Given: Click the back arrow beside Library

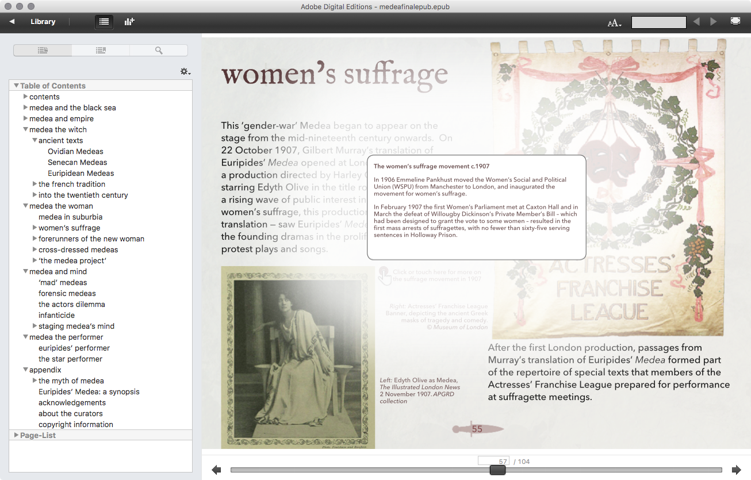Looking at the screenshot, I should [12, 22].
